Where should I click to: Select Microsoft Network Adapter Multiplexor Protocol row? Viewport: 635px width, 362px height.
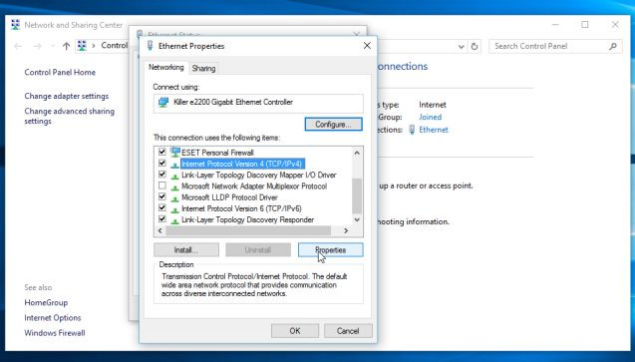pos(254,186)
